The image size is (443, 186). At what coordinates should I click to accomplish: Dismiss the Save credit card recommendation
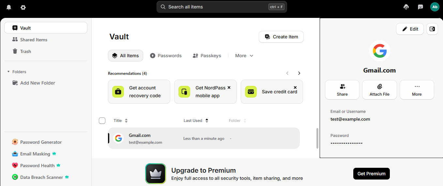295,87
